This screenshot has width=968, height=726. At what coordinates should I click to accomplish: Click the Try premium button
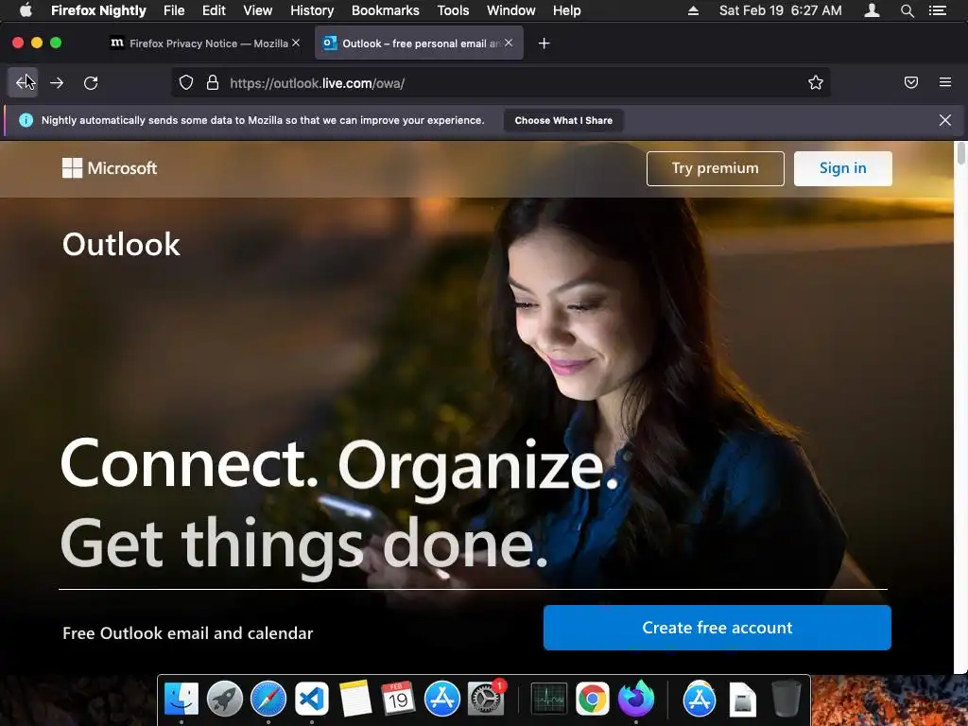tap(715, 168)
